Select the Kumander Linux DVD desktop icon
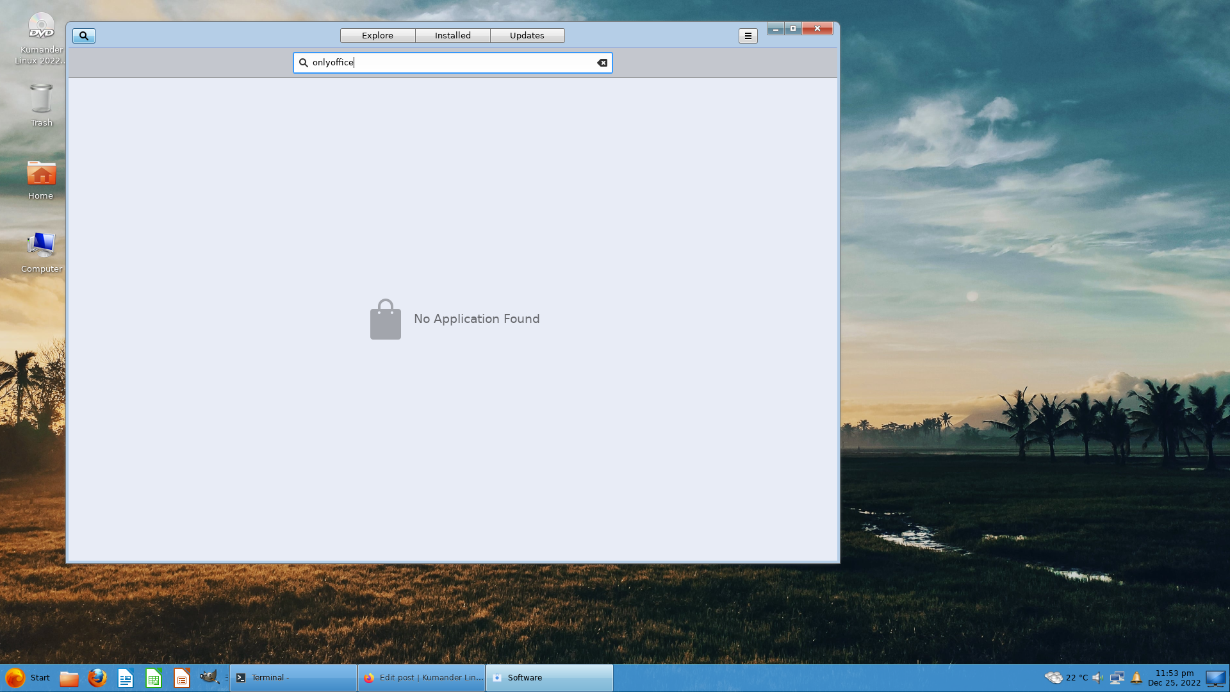Viewport: 1230px width, 692px height. [x=41, y=38]
